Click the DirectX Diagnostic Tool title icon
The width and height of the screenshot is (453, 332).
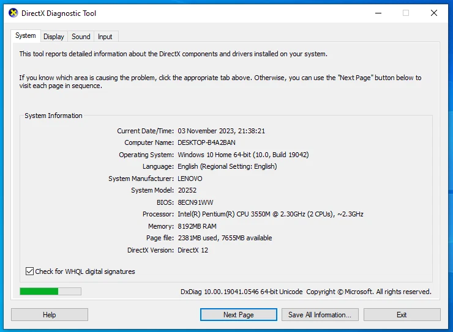[x=13, y=13]
